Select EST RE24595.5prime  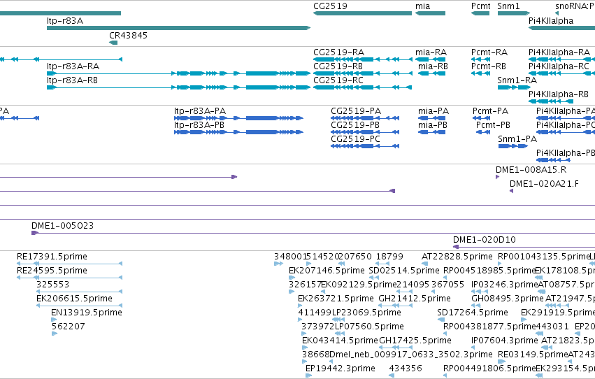point(52,271)
